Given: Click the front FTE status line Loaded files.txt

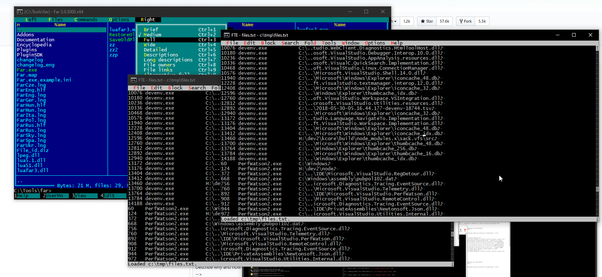Looking at the screenshot, I should 256,219.
